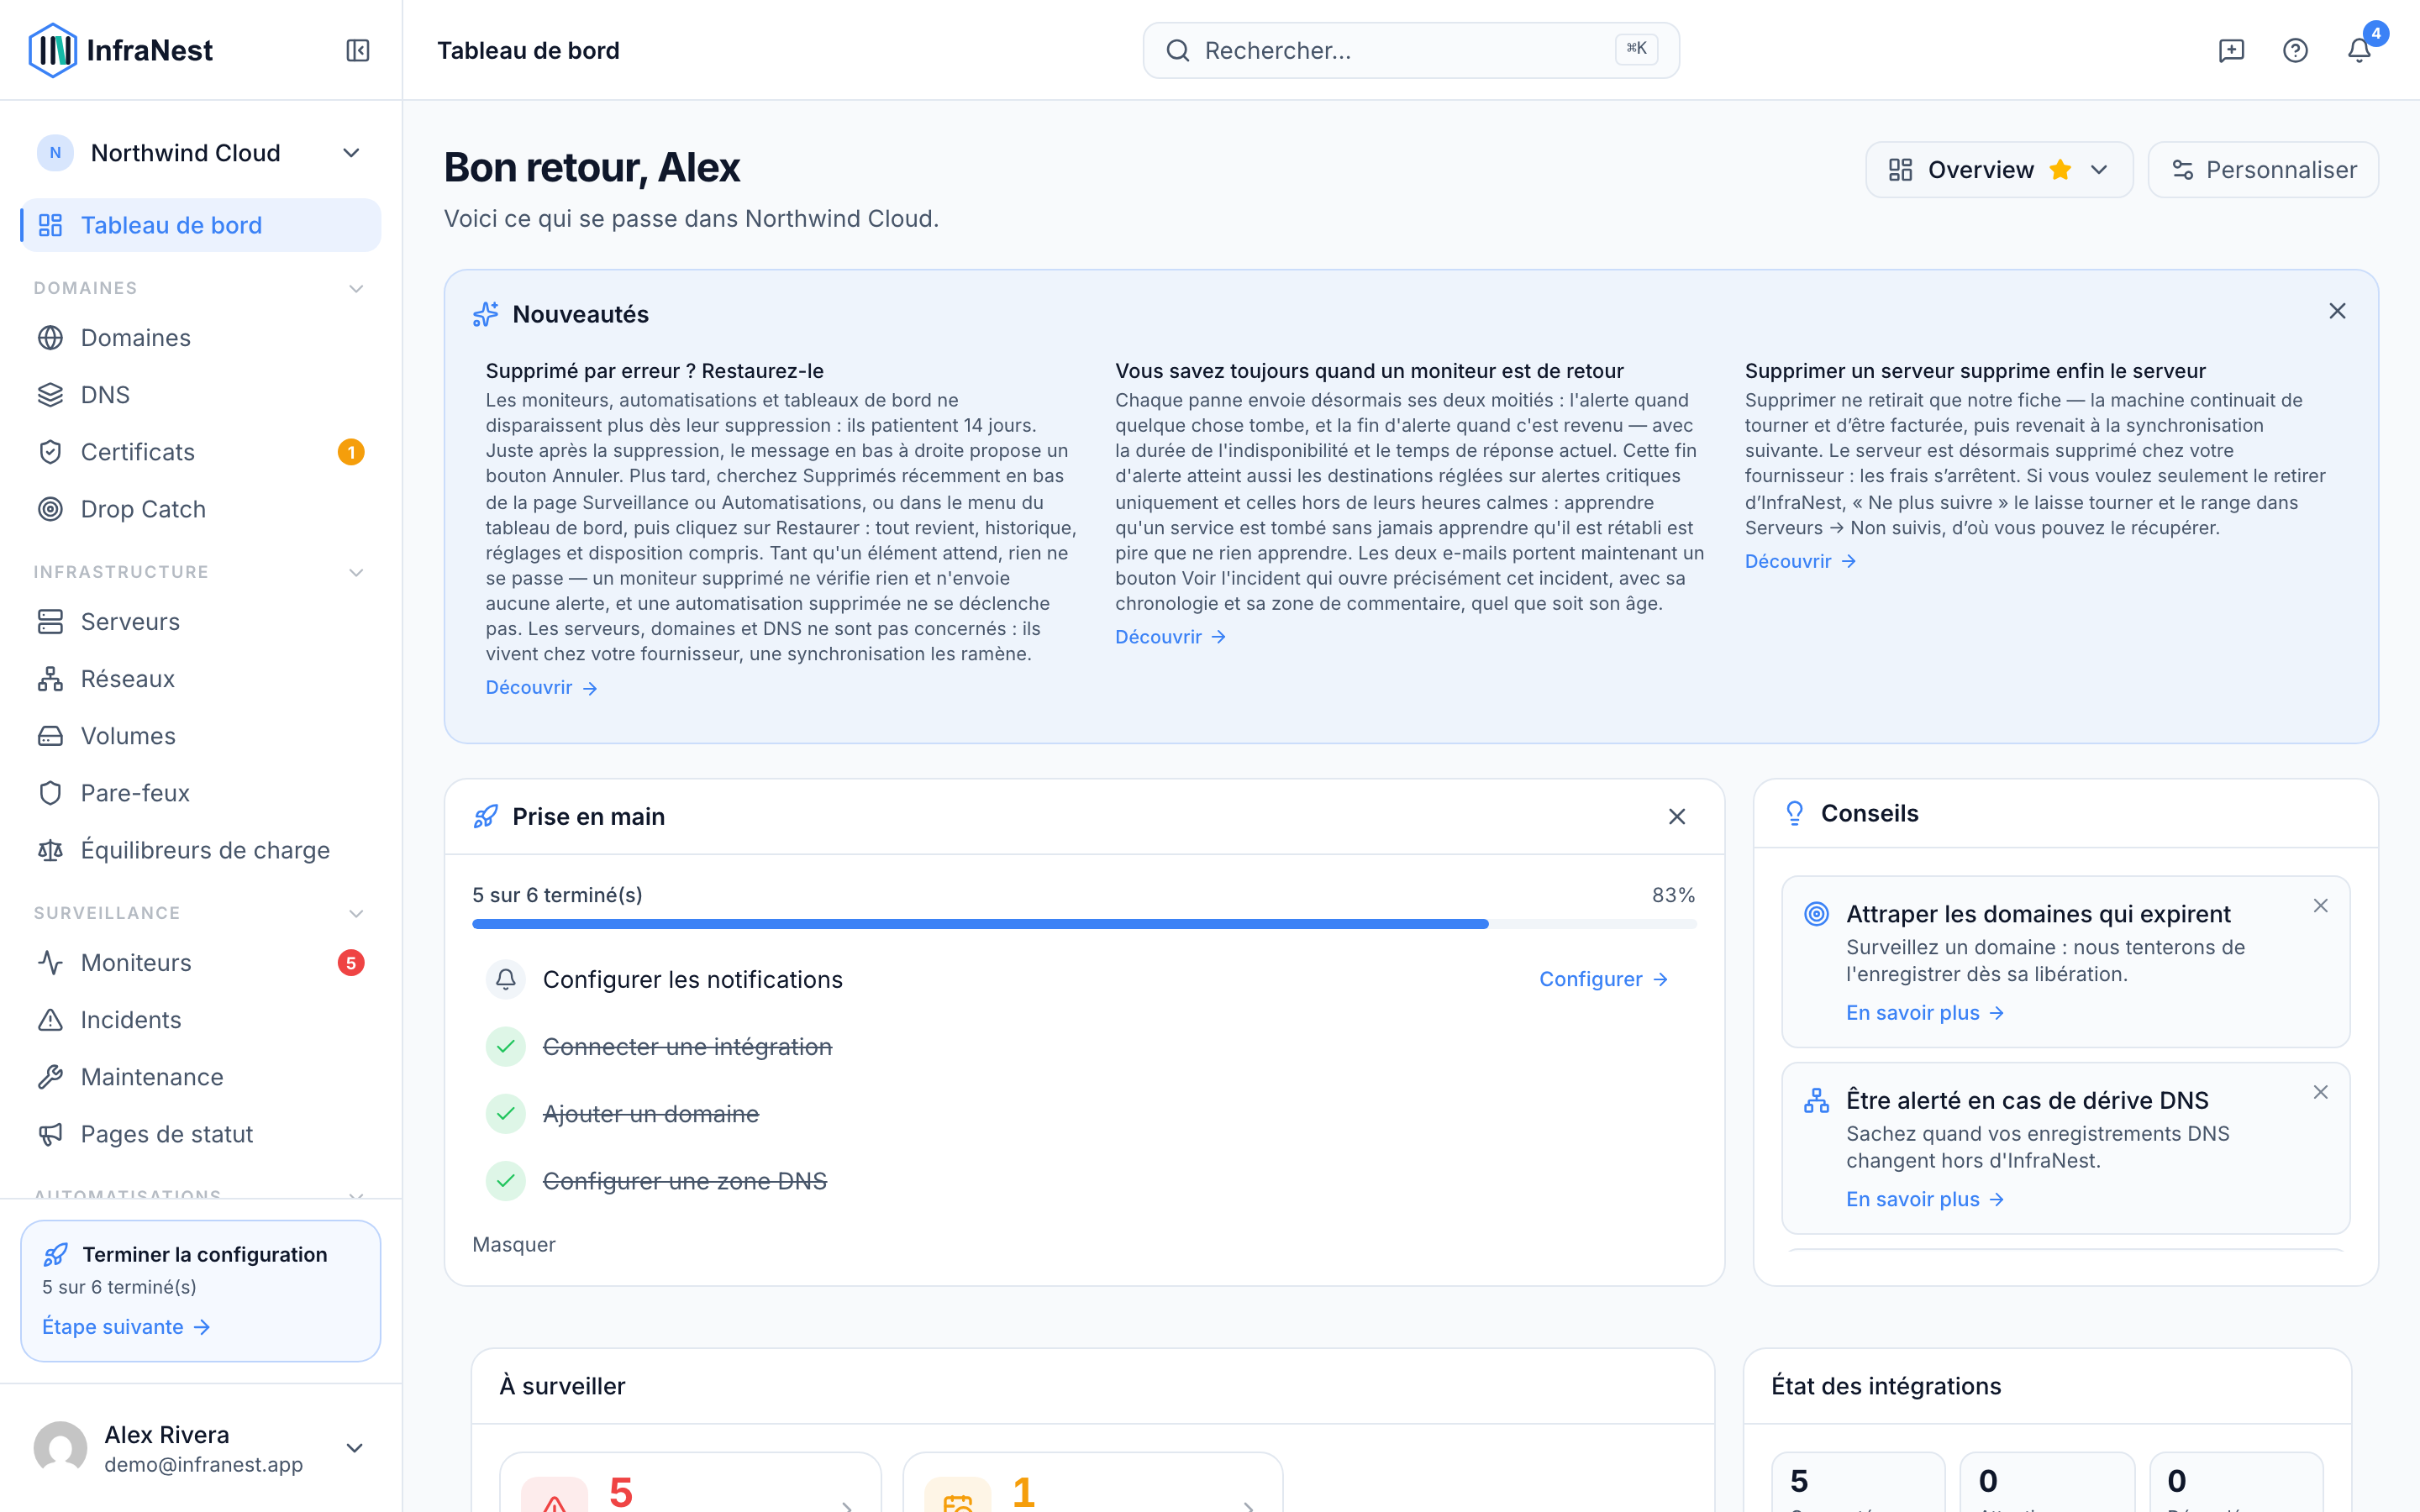Open Drop Catch page
The image size is (2420, 1512).
(x=200, y=509)
